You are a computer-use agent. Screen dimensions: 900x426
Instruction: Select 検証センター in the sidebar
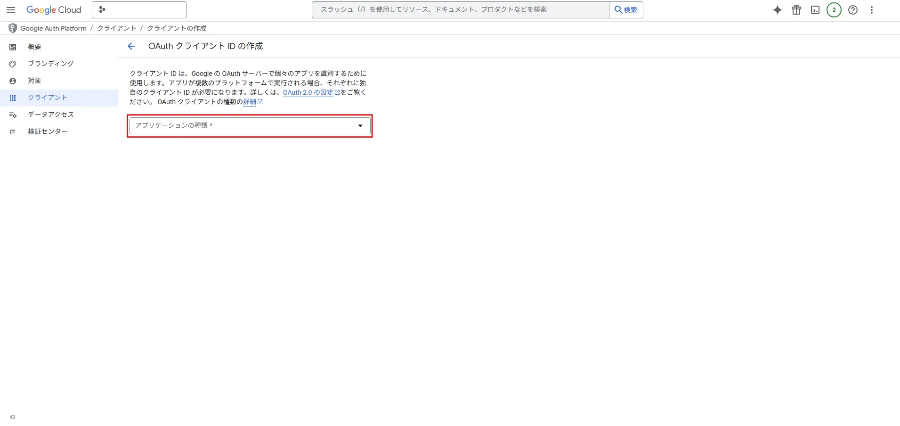coord(59,131)
